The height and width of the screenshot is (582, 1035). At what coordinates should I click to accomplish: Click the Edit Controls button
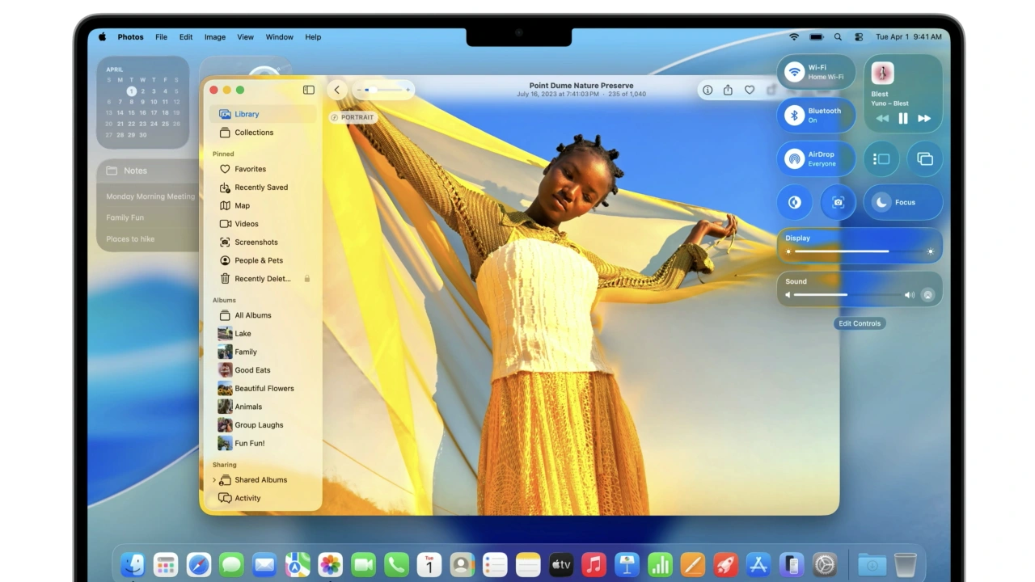pos(859,323)
